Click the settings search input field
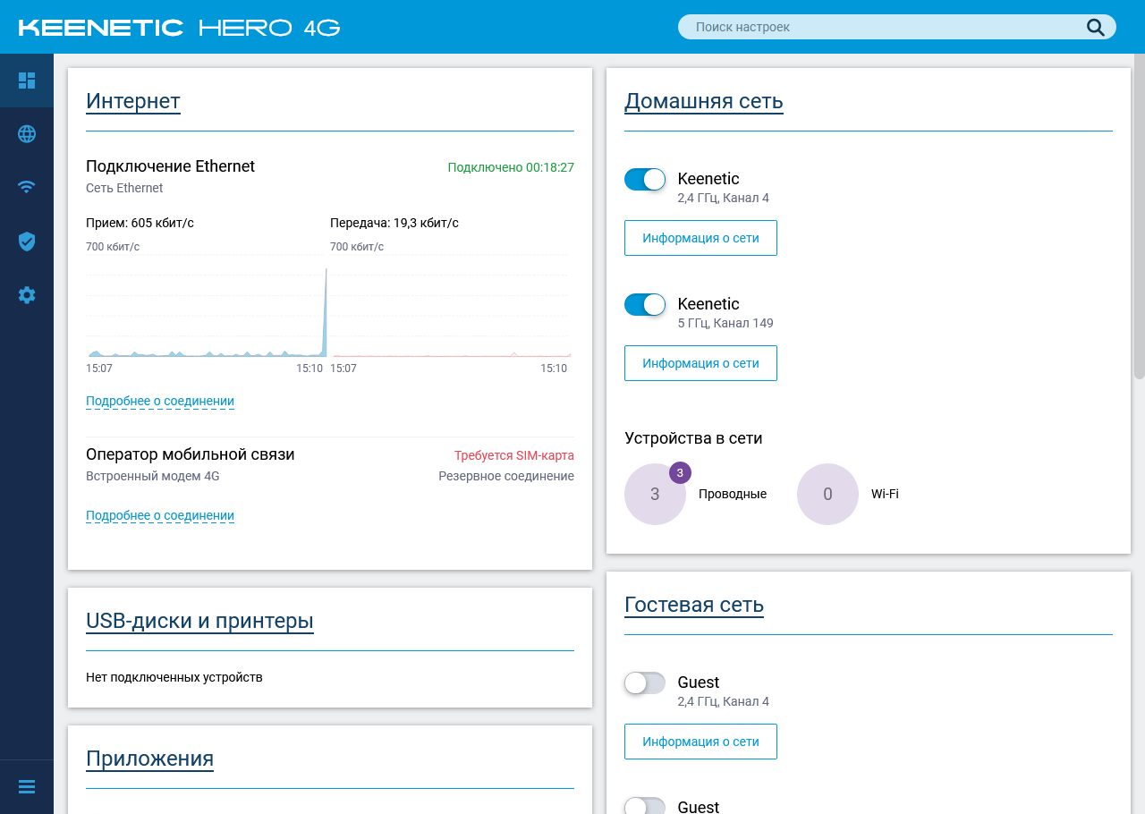The height and width of the screenshot is (814, 1145). (886, 27)
